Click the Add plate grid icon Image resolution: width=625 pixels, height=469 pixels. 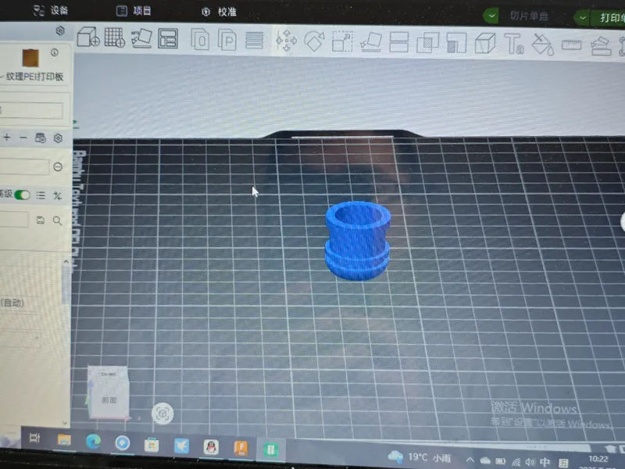(x=114, y=38)
